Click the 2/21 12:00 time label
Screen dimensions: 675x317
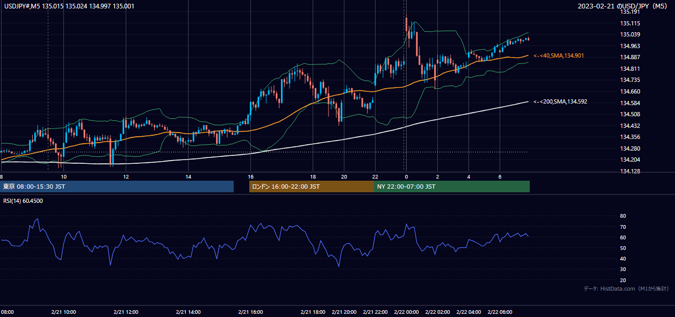click(x=126, y=312)
